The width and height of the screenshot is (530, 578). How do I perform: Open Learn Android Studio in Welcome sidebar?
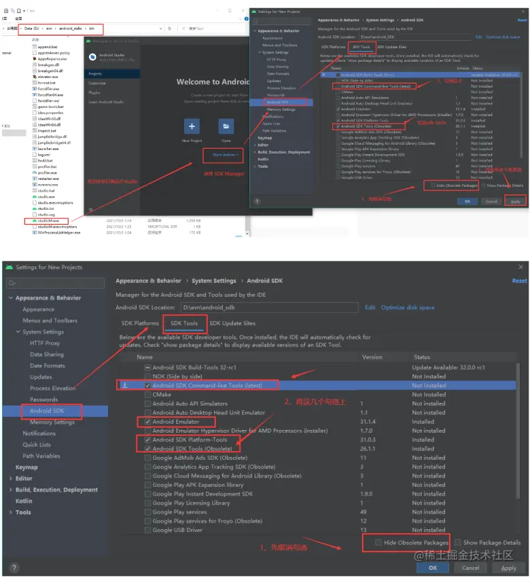tap(106, 102)
